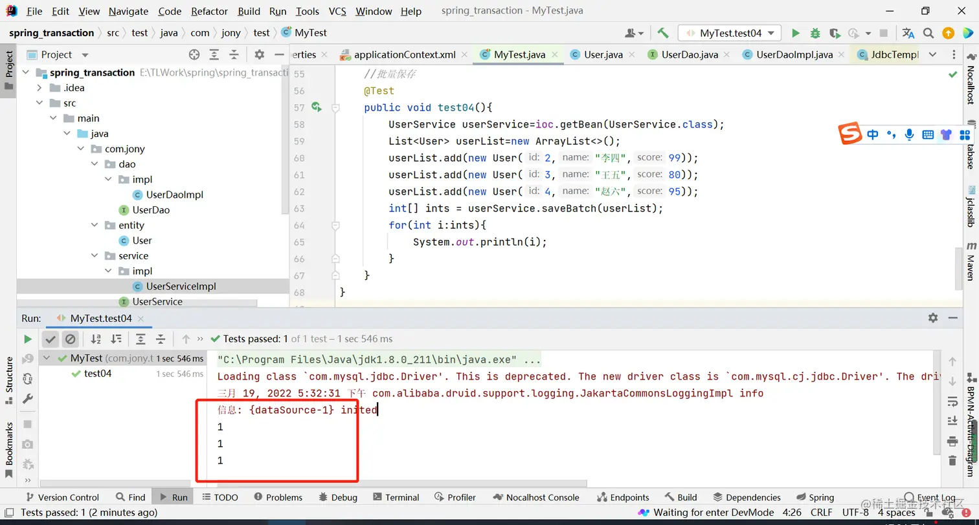Click the UTF-8 encoding in status bar
This screenshot has width=979, height=525.
(x=855, y=512)
